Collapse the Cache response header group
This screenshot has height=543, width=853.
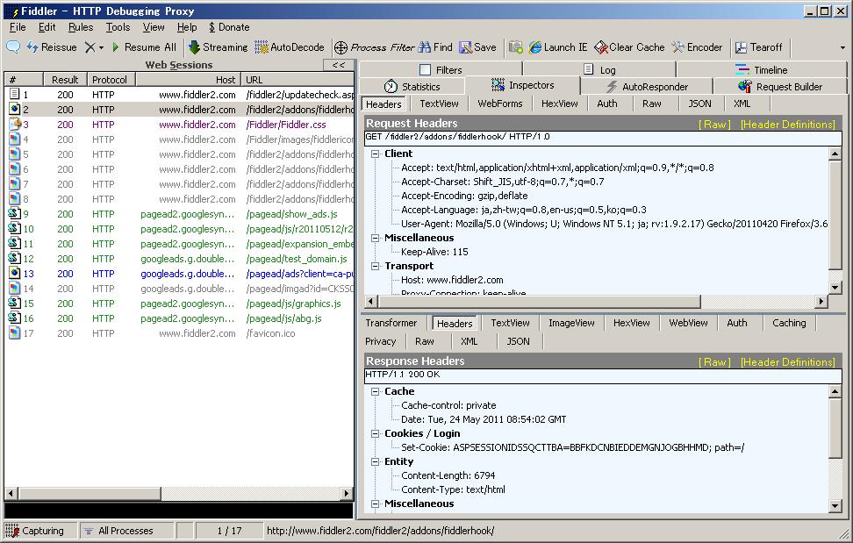376,391
